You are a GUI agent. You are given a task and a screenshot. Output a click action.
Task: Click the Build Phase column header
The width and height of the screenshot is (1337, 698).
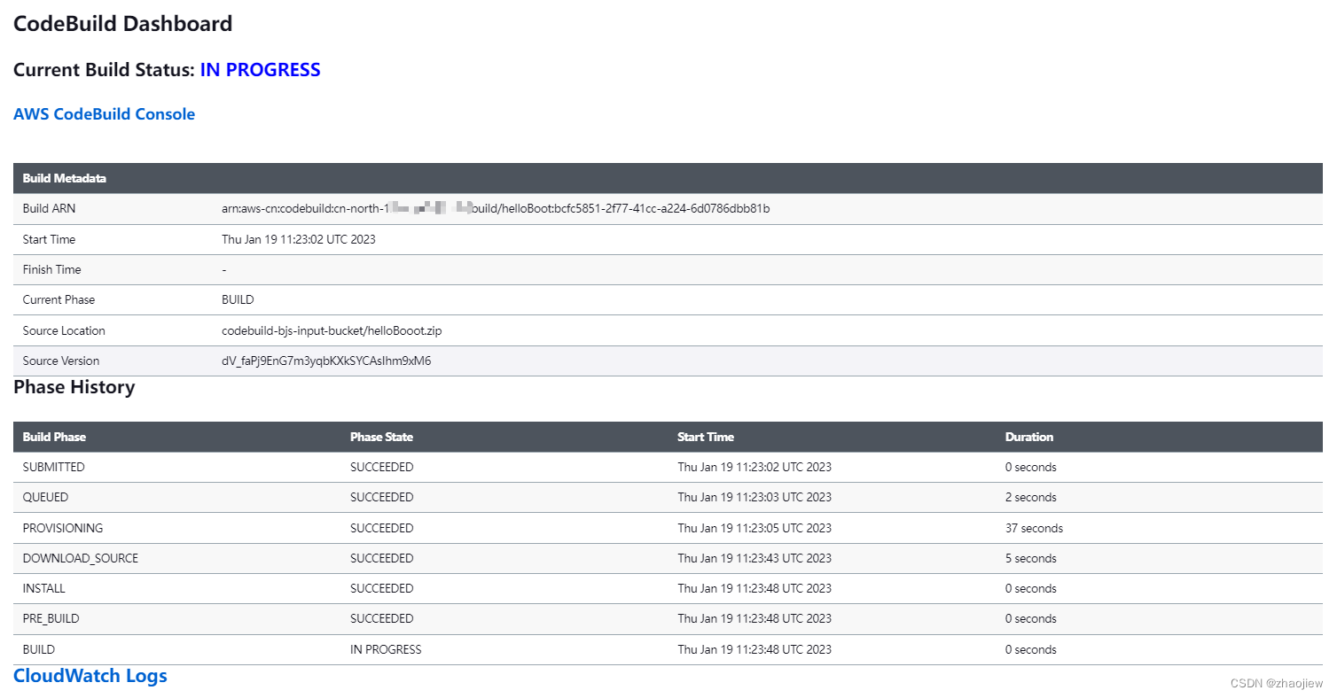tap(54, 437)
